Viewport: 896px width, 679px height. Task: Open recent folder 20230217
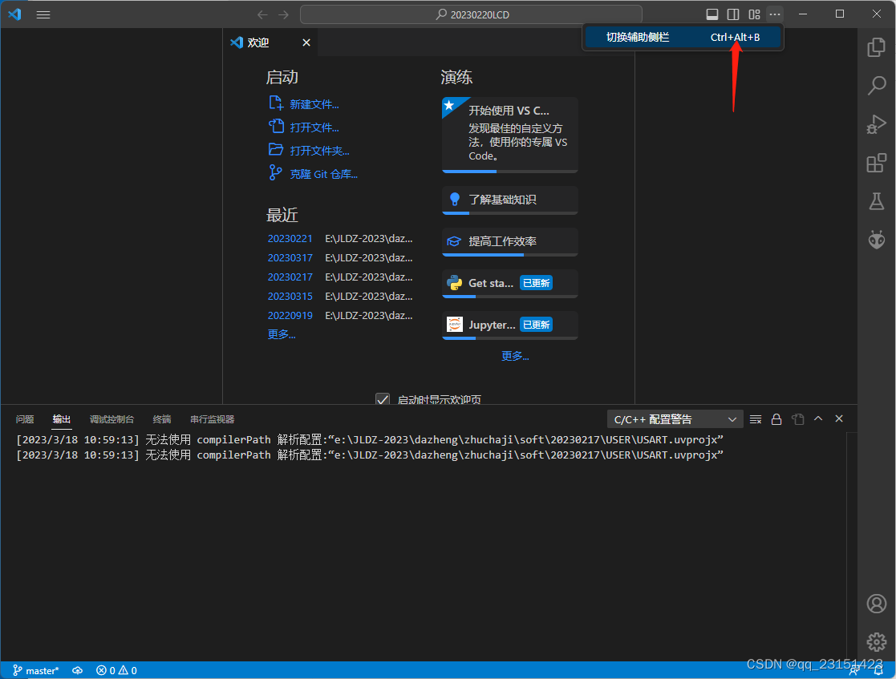click(x=290, y=277)
